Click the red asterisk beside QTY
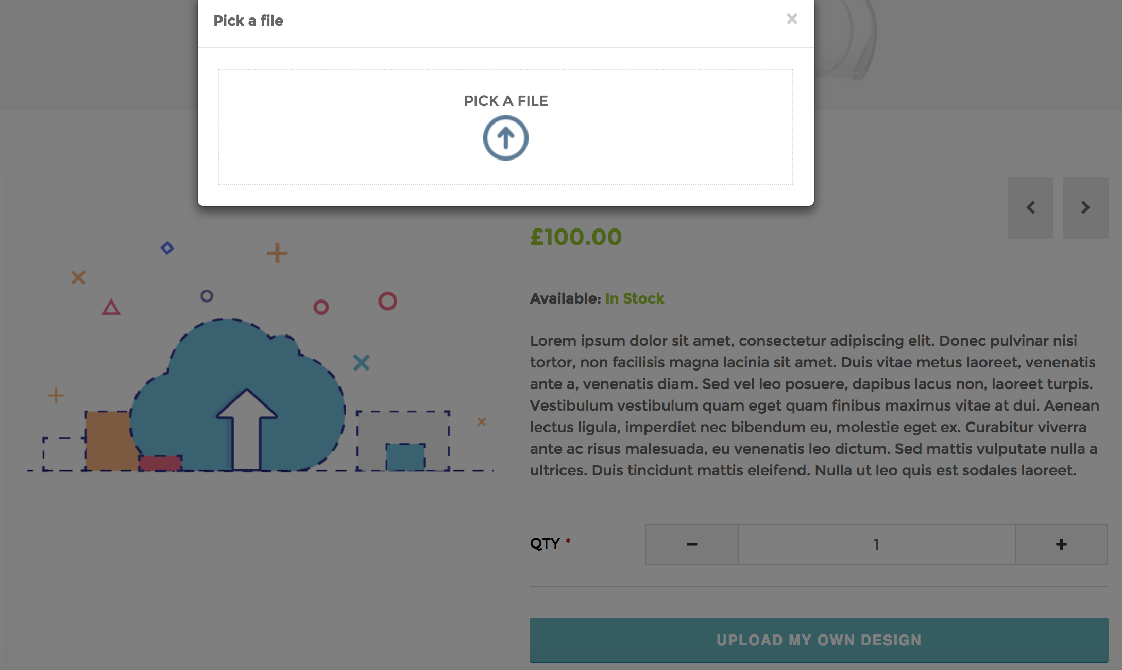Screen dimensions: 1122x670 point(568,541)
